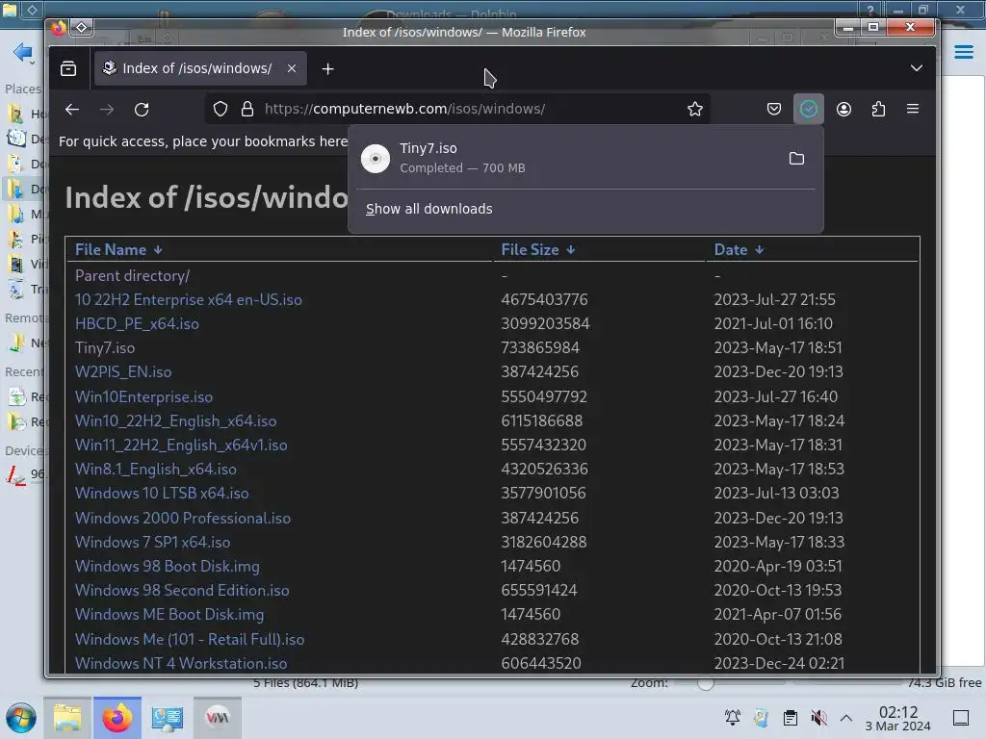Viewport: 986px width, 739px height.
Task: Move the Dolphin zoom slider handle
Action: [706, 683]
